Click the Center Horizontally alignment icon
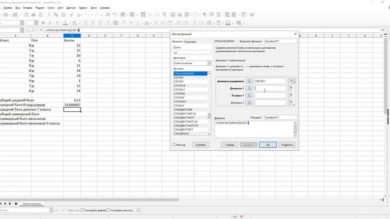 (93, 23)
